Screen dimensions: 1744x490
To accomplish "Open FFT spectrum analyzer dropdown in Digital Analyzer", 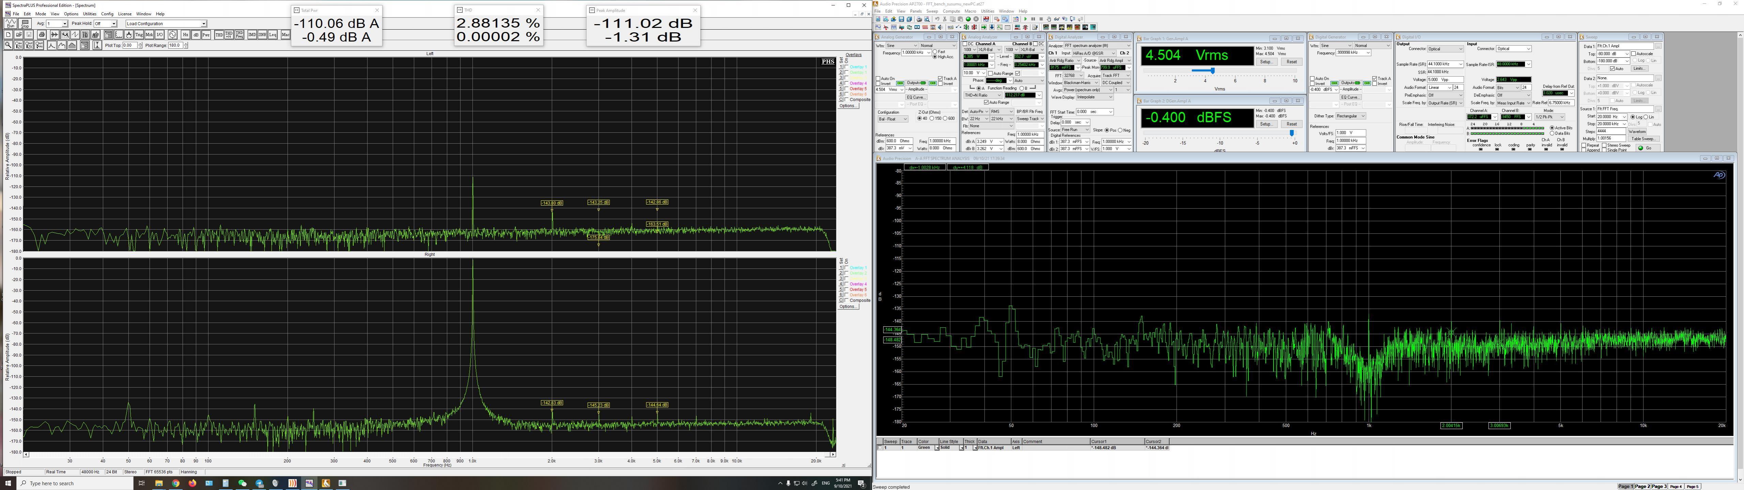I will coord(1098,45).
